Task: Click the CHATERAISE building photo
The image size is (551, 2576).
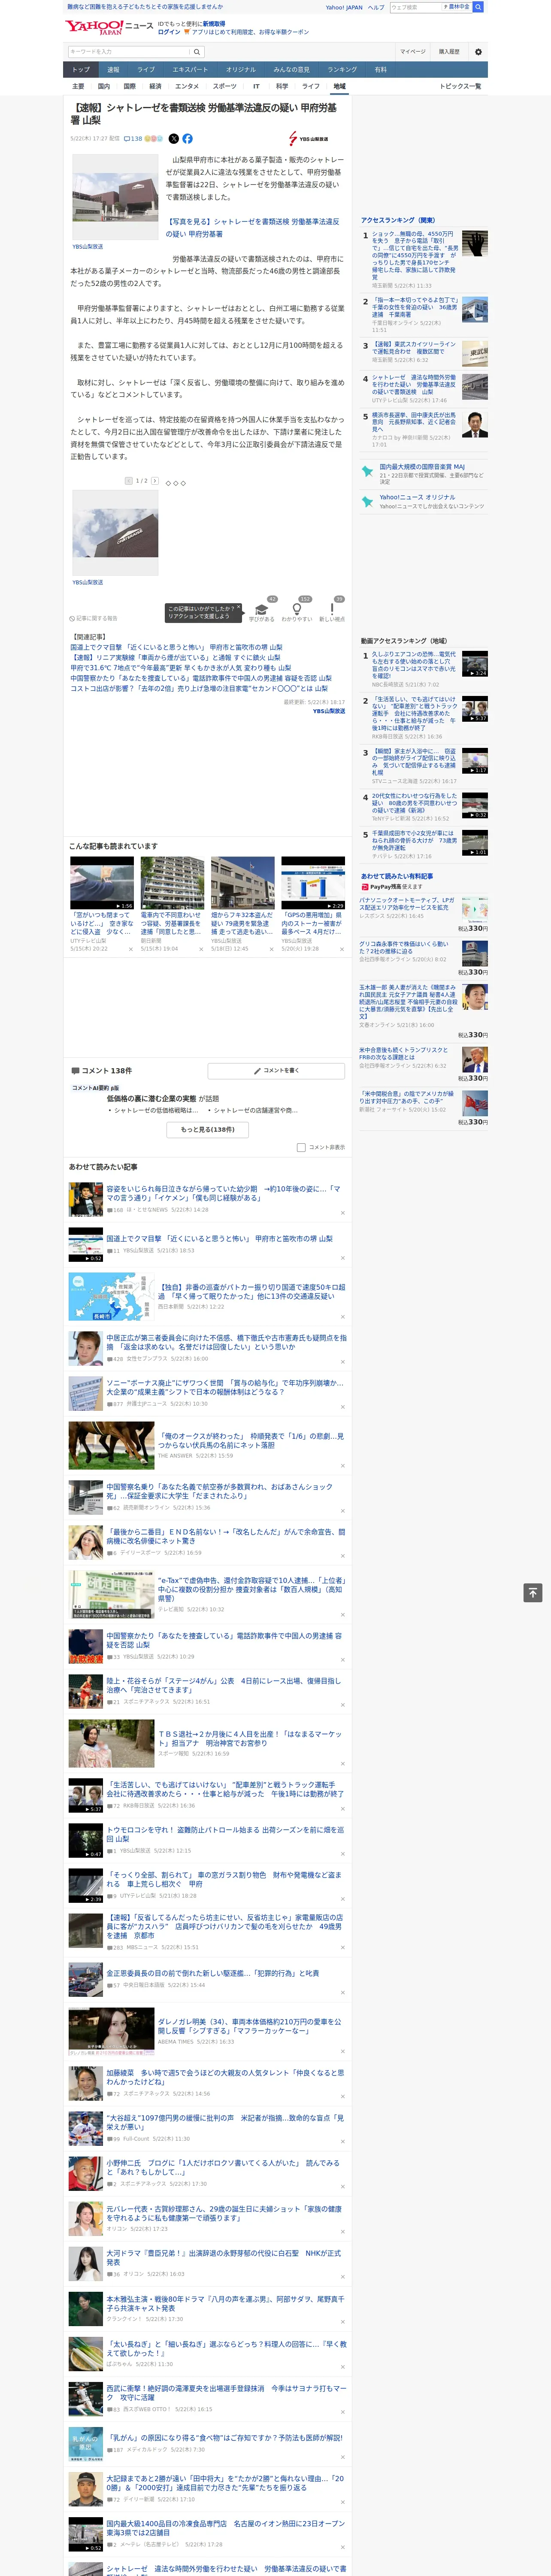Action: tap(114, 533)
